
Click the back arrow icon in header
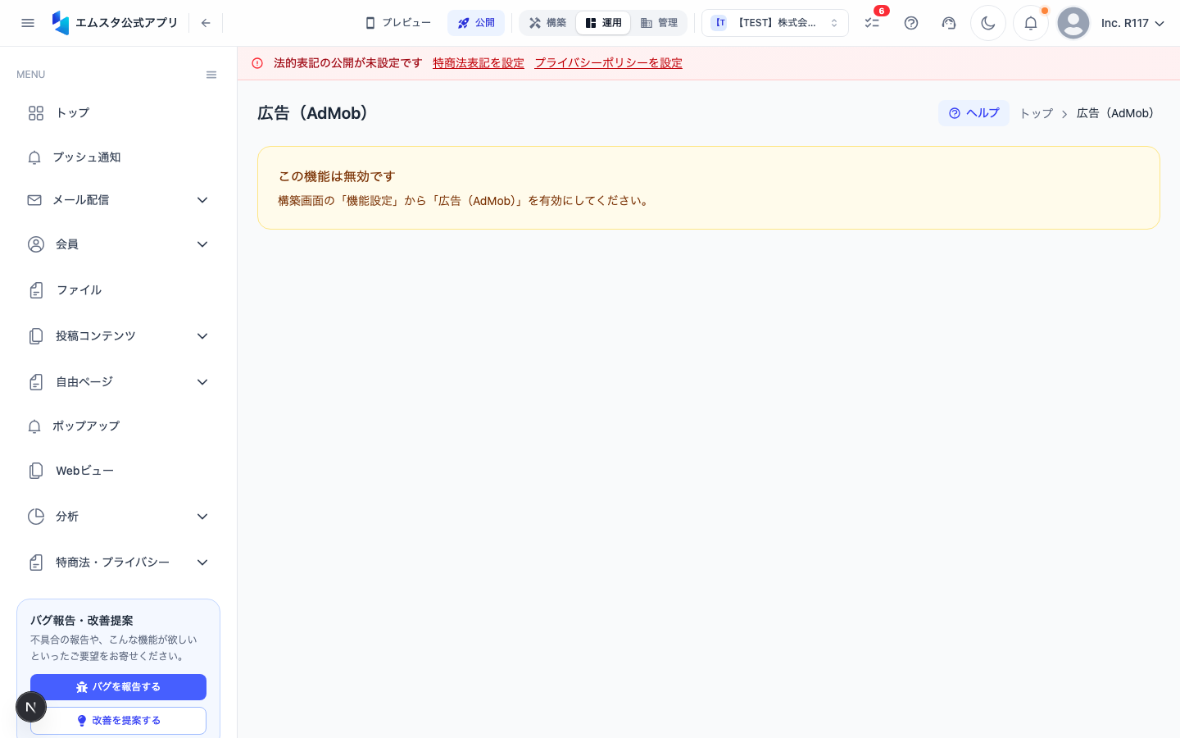click(x=206, y=23)
